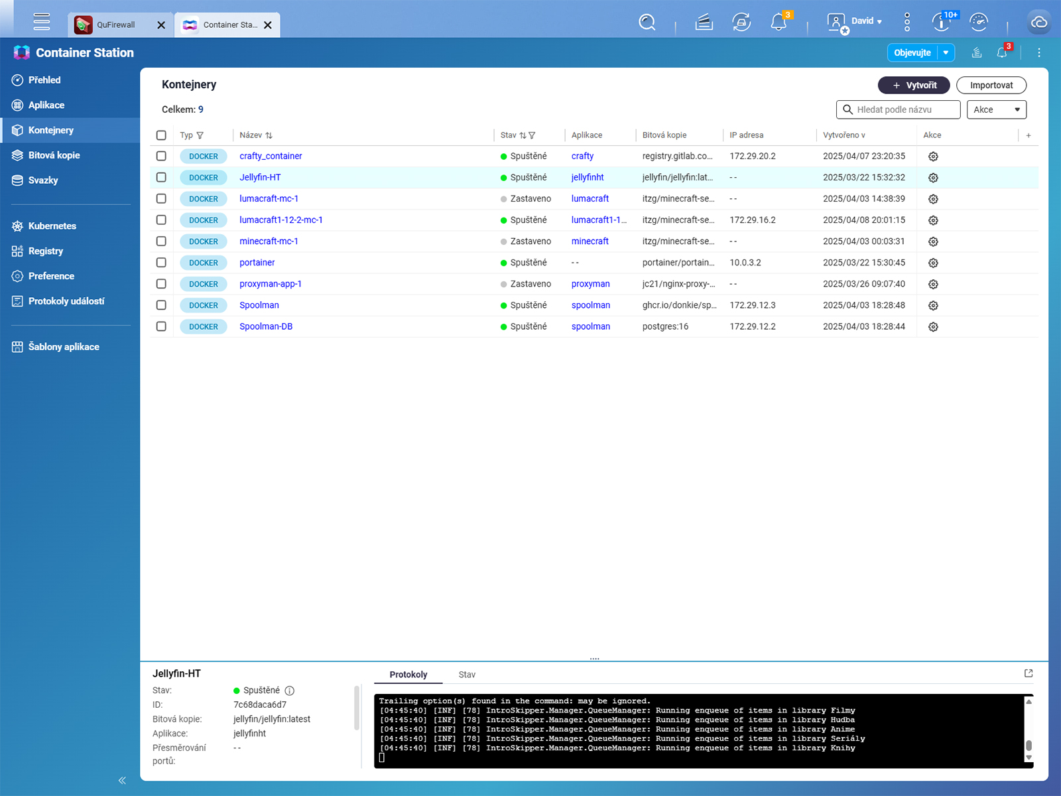Check the Spoolman-DB row checkbox
The height and width of the screenshot is (796, 1061).
[161, 326]
